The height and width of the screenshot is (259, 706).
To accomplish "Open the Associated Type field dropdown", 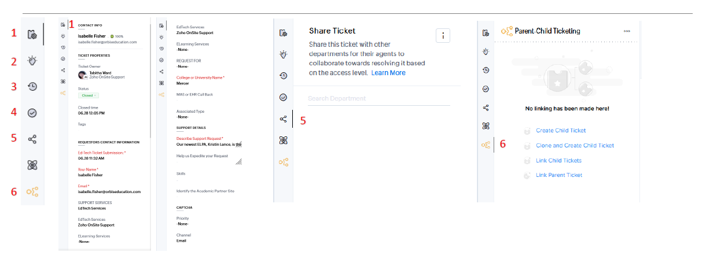I will (184, 116).
